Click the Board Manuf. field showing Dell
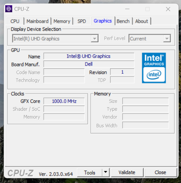181x183 pixels. [89, 64]
